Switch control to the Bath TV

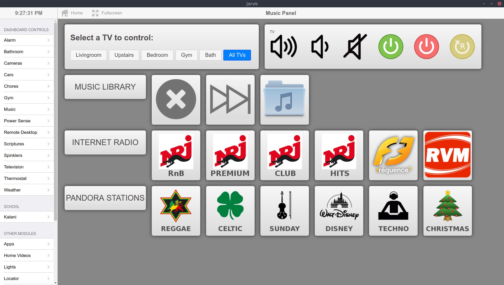click(x=210, y=55)
